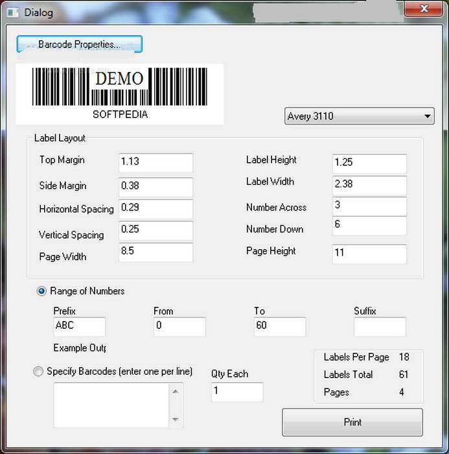Click the Labels Total value 61
The height and width of the screenshot is (454, 449).
(404, 374)
